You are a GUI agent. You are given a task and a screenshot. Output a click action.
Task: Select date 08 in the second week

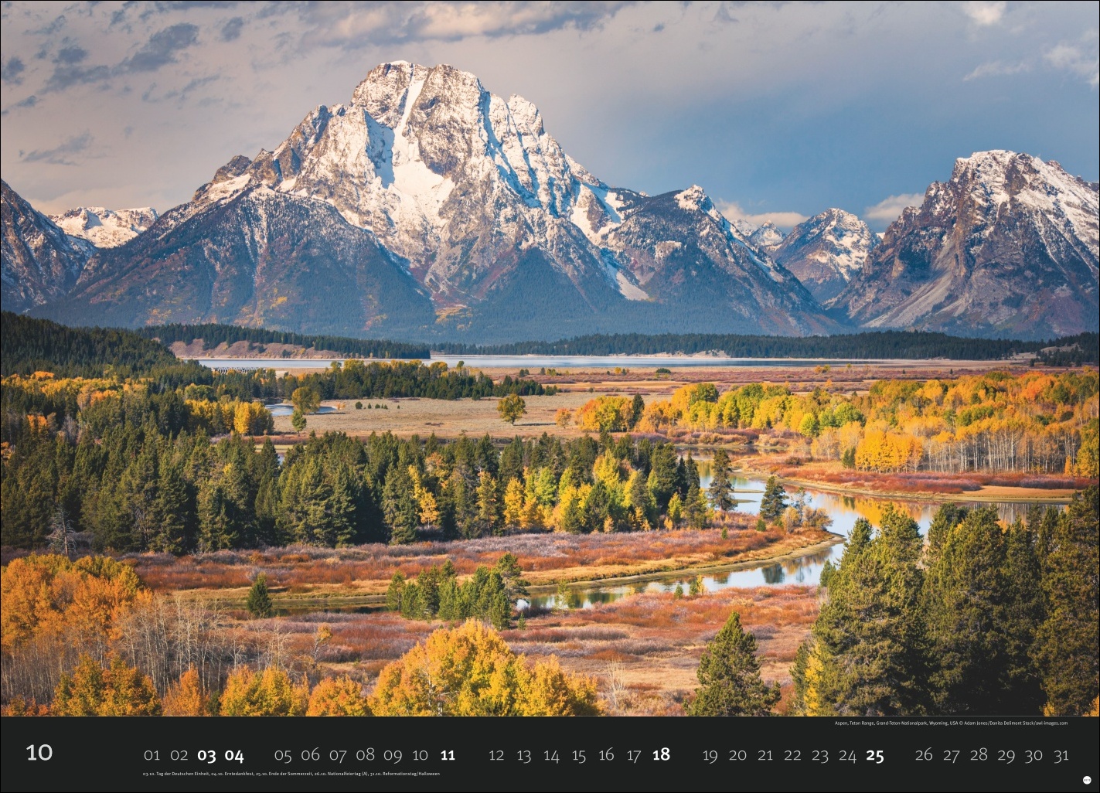pos(365,755)
